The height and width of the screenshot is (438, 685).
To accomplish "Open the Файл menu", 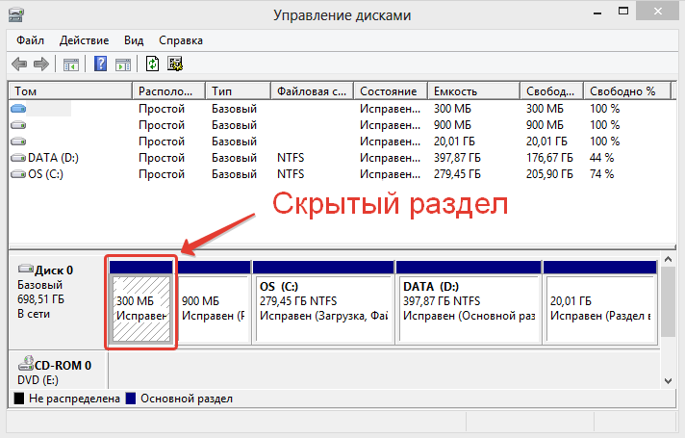I will (30, 40).
